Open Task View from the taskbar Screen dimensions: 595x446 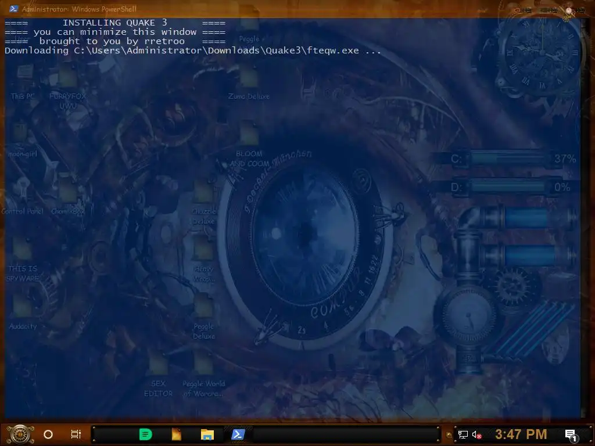[76, 434]
